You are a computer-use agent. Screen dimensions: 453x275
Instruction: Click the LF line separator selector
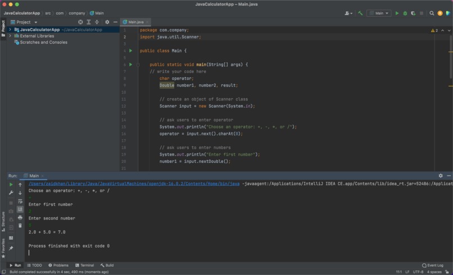407,272
